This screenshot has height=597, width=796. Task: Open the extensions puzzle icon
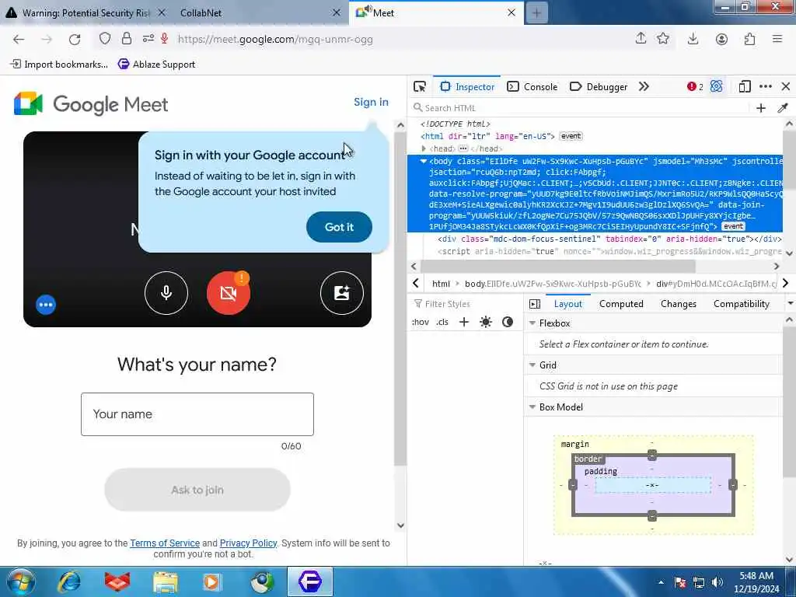tap(749, 39)
